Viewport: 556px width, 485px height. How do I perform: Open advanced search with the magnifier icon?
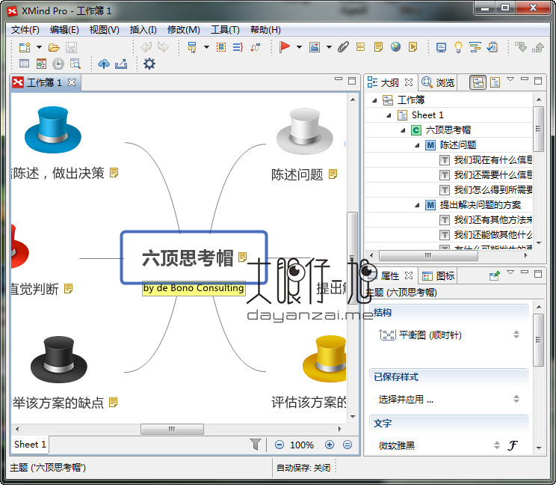click(x=75, y=64)
